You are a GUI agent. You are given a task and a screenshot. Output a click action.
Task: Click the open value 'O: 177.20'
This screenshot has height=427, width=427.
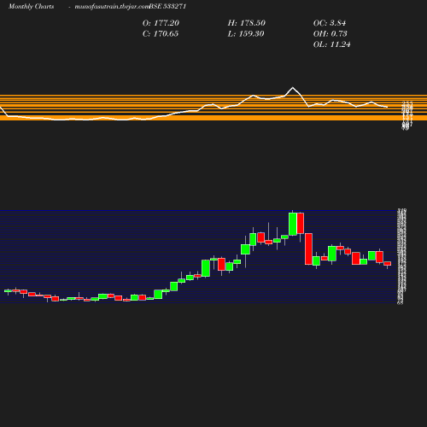click(161, 23)
